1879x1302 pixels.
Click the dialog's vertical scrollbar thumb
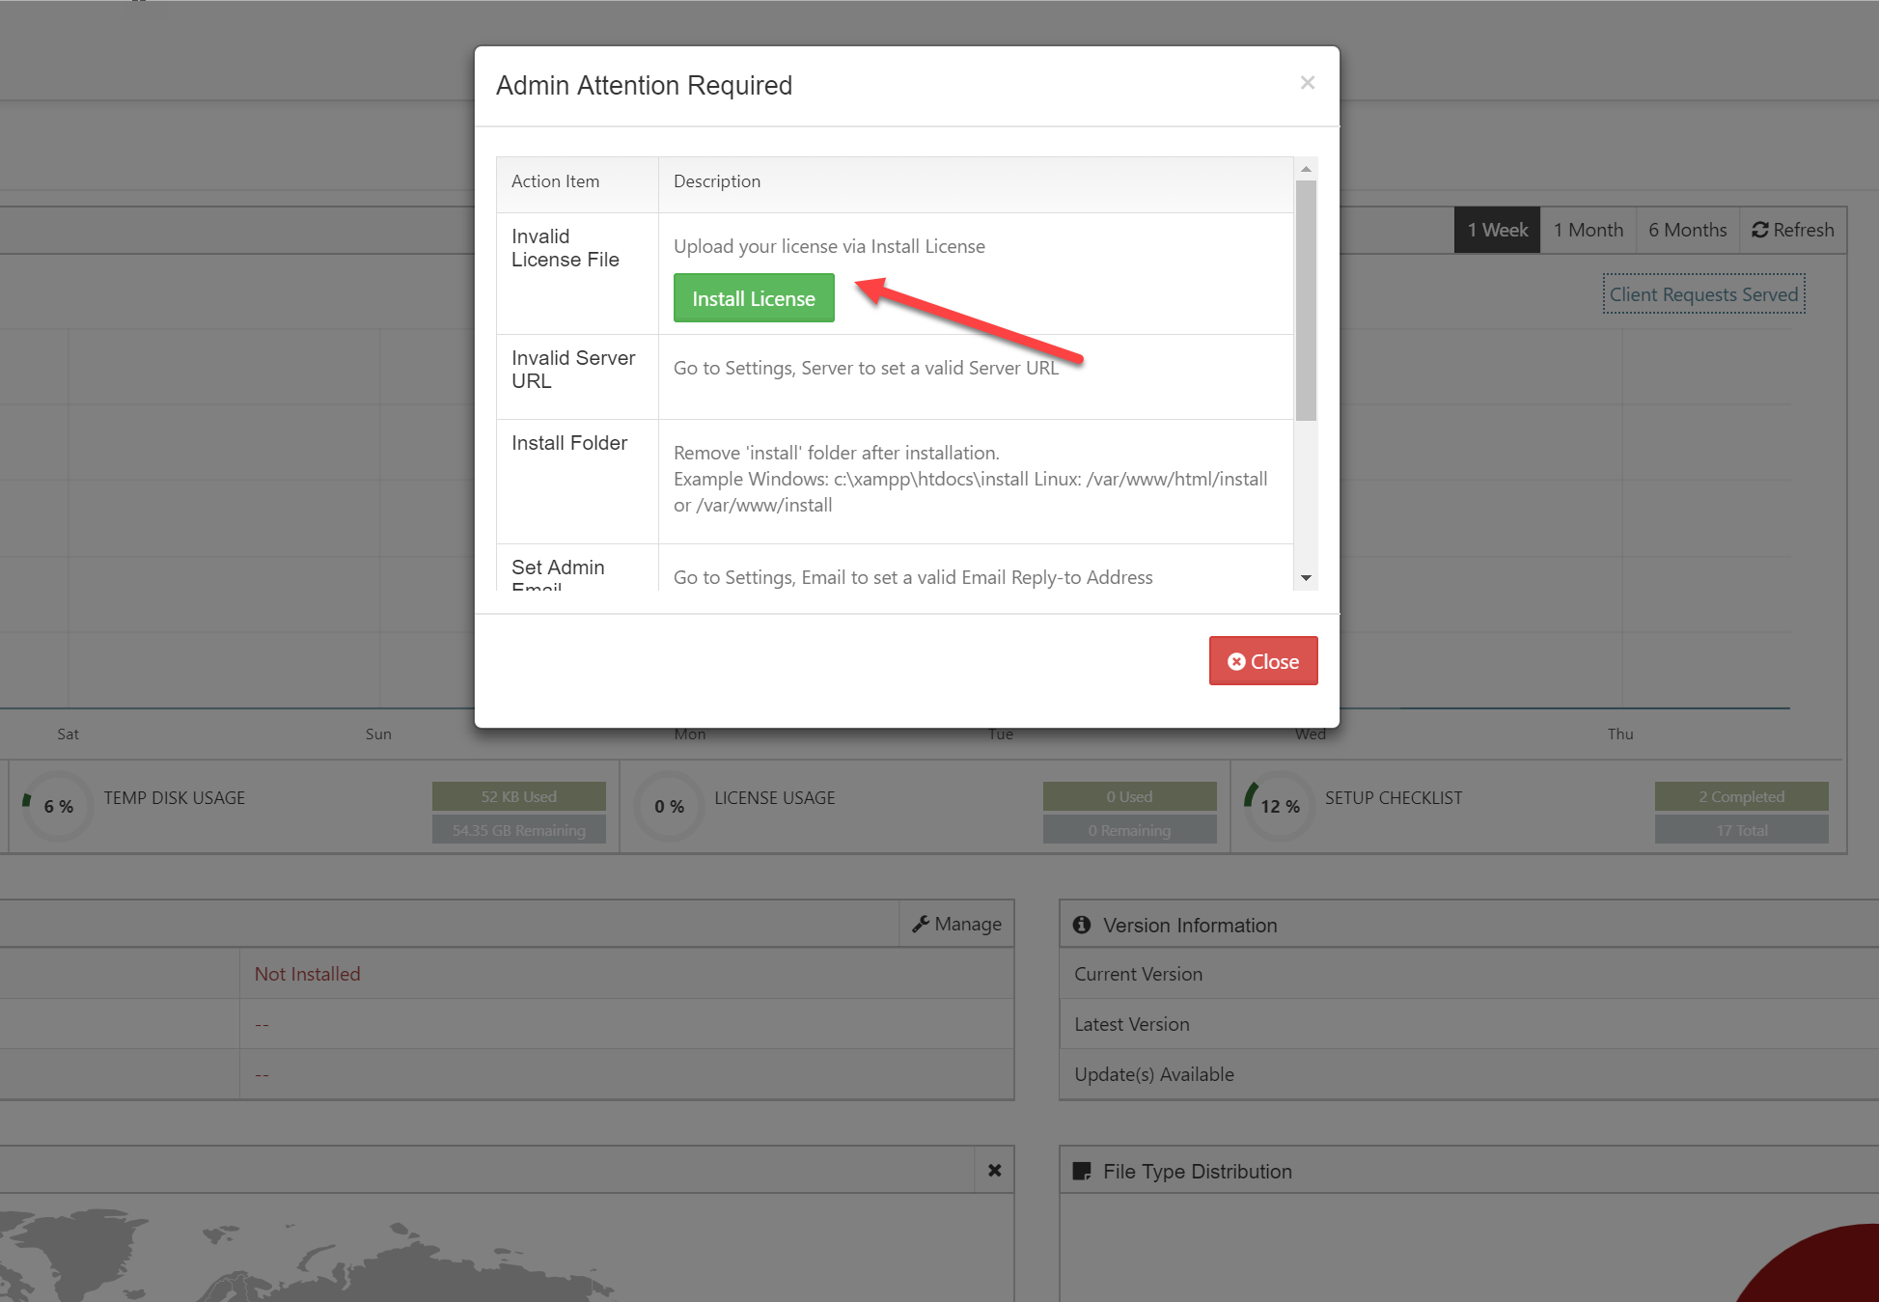(x=1305, y=299)
